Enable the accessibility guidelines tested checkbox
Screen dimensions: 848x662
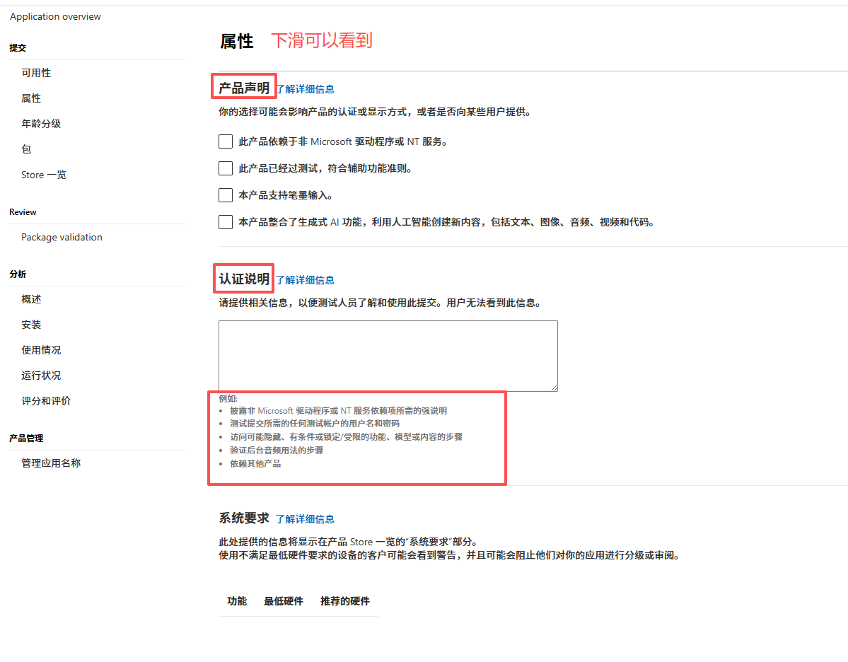(x=226, y=168)
